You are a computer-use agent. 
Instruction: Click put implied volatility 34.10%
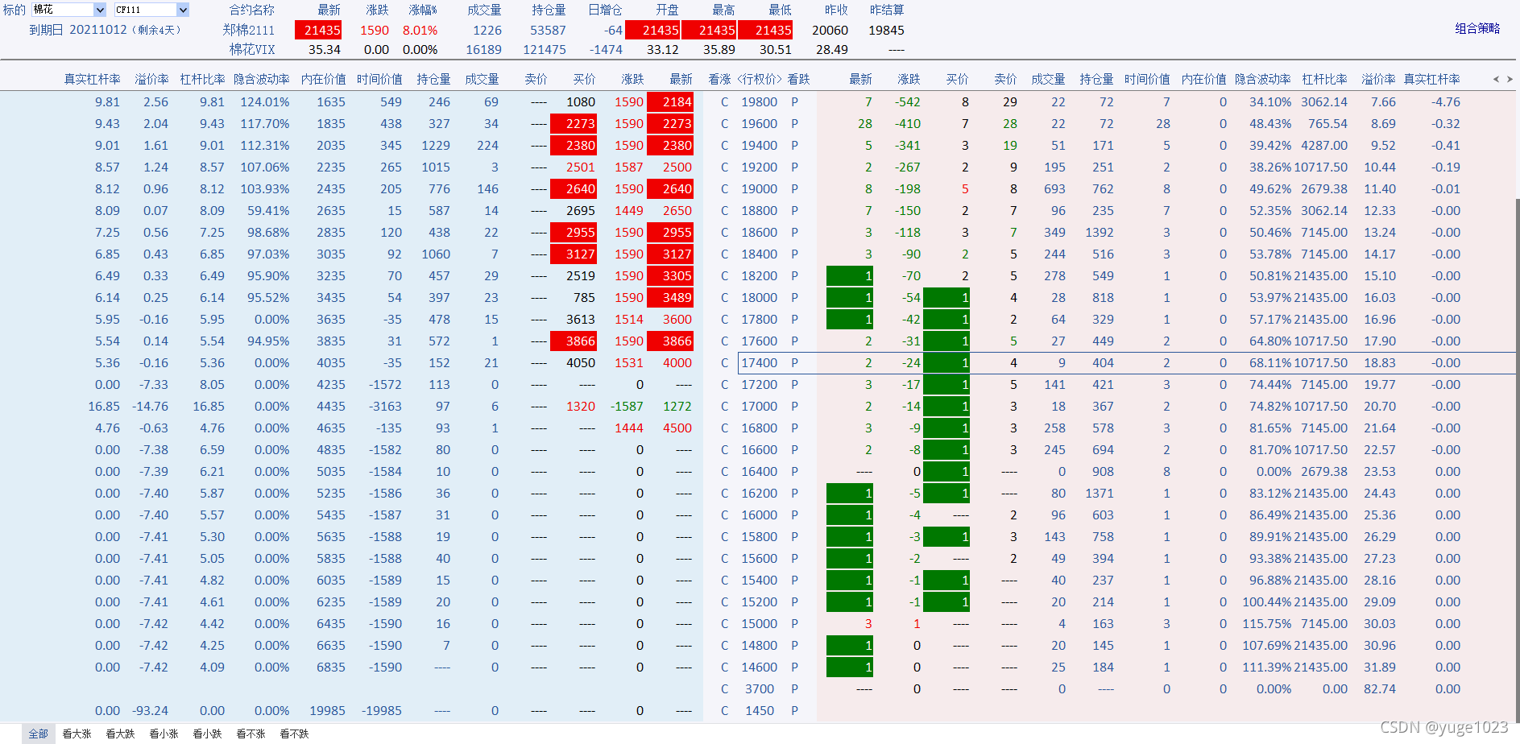coord(1270,101)
